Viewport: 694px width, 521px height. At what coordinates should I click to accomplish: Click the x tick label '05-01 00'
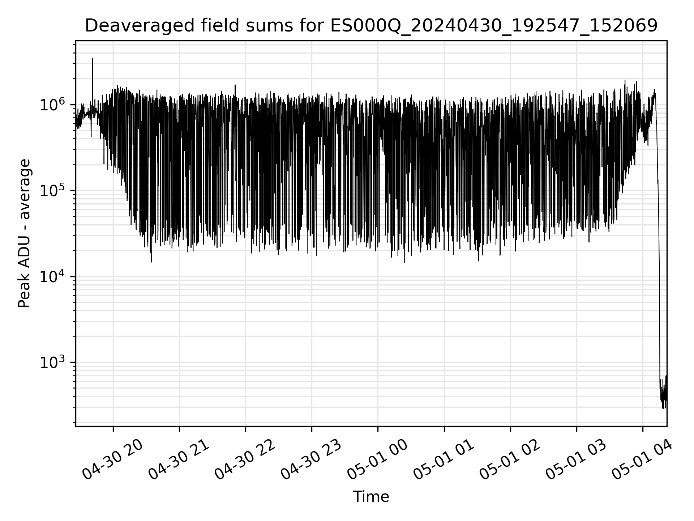coord(377,459)
